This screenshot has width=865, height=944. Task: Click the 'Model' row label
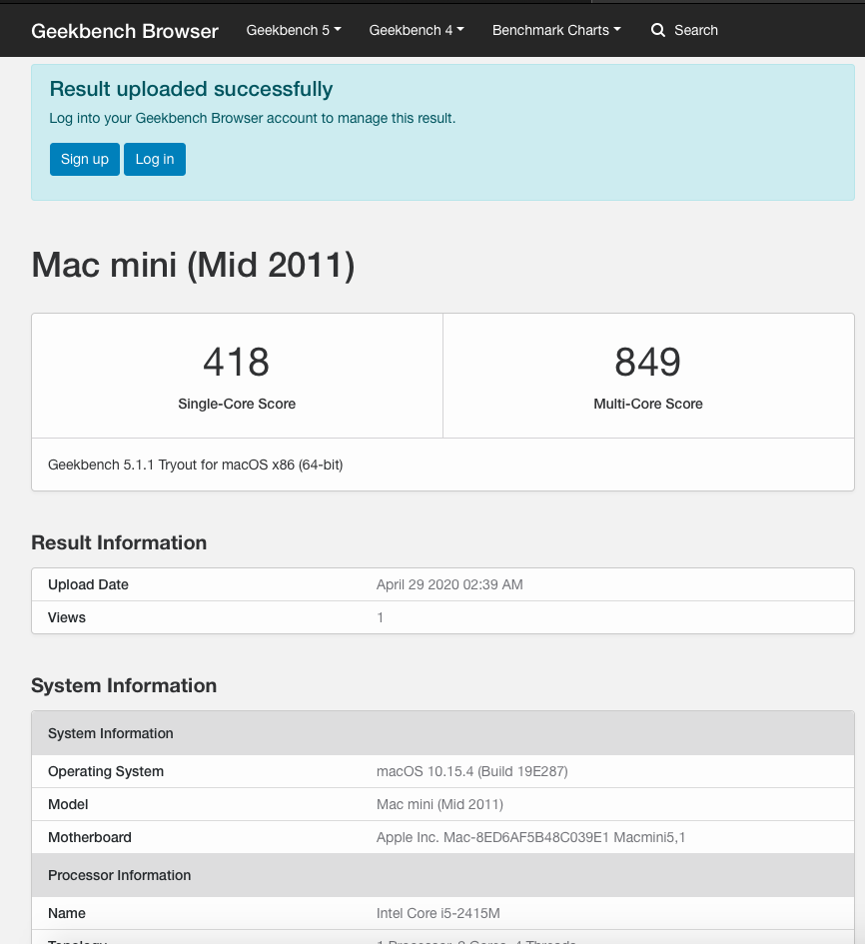coord(68,804)
